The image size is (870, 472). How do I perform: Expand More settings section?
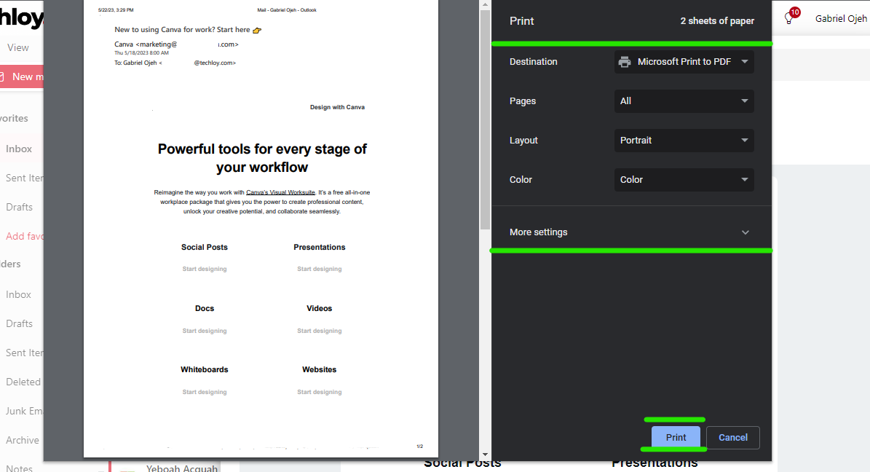click(630, 232)
